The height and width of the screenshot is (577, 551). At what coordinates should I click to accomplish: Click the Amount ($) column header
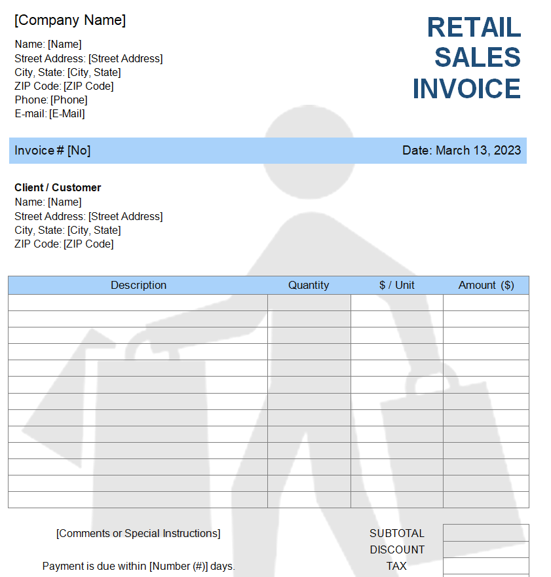tap(486, 285)
